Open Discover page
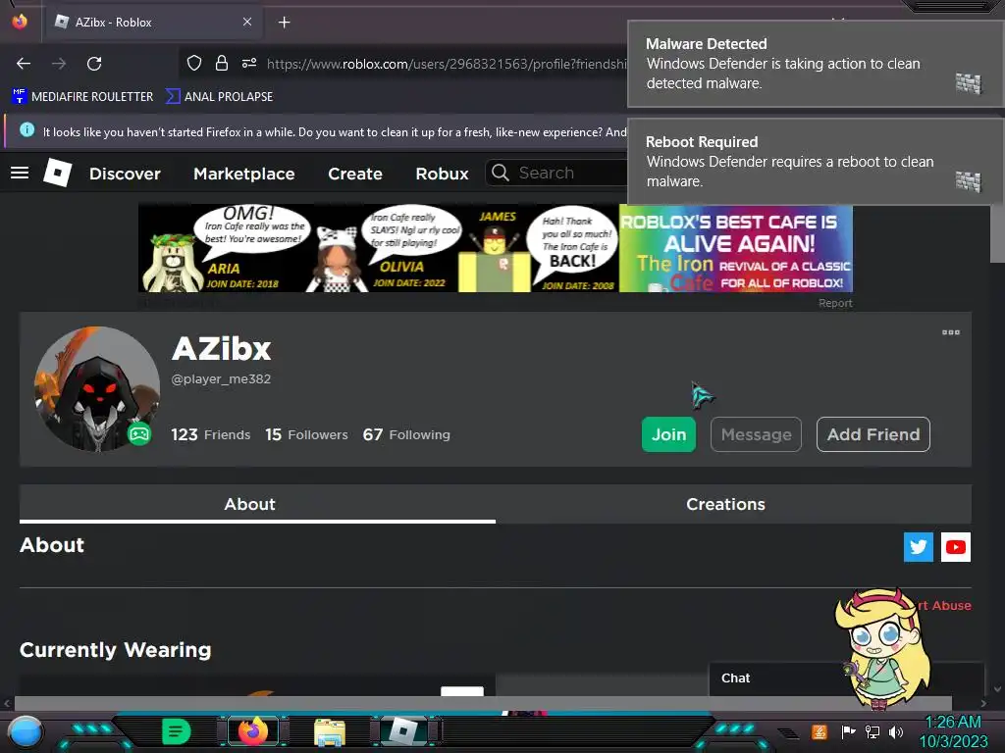This screenshot has height=753, width=1005. coord(125,174)
